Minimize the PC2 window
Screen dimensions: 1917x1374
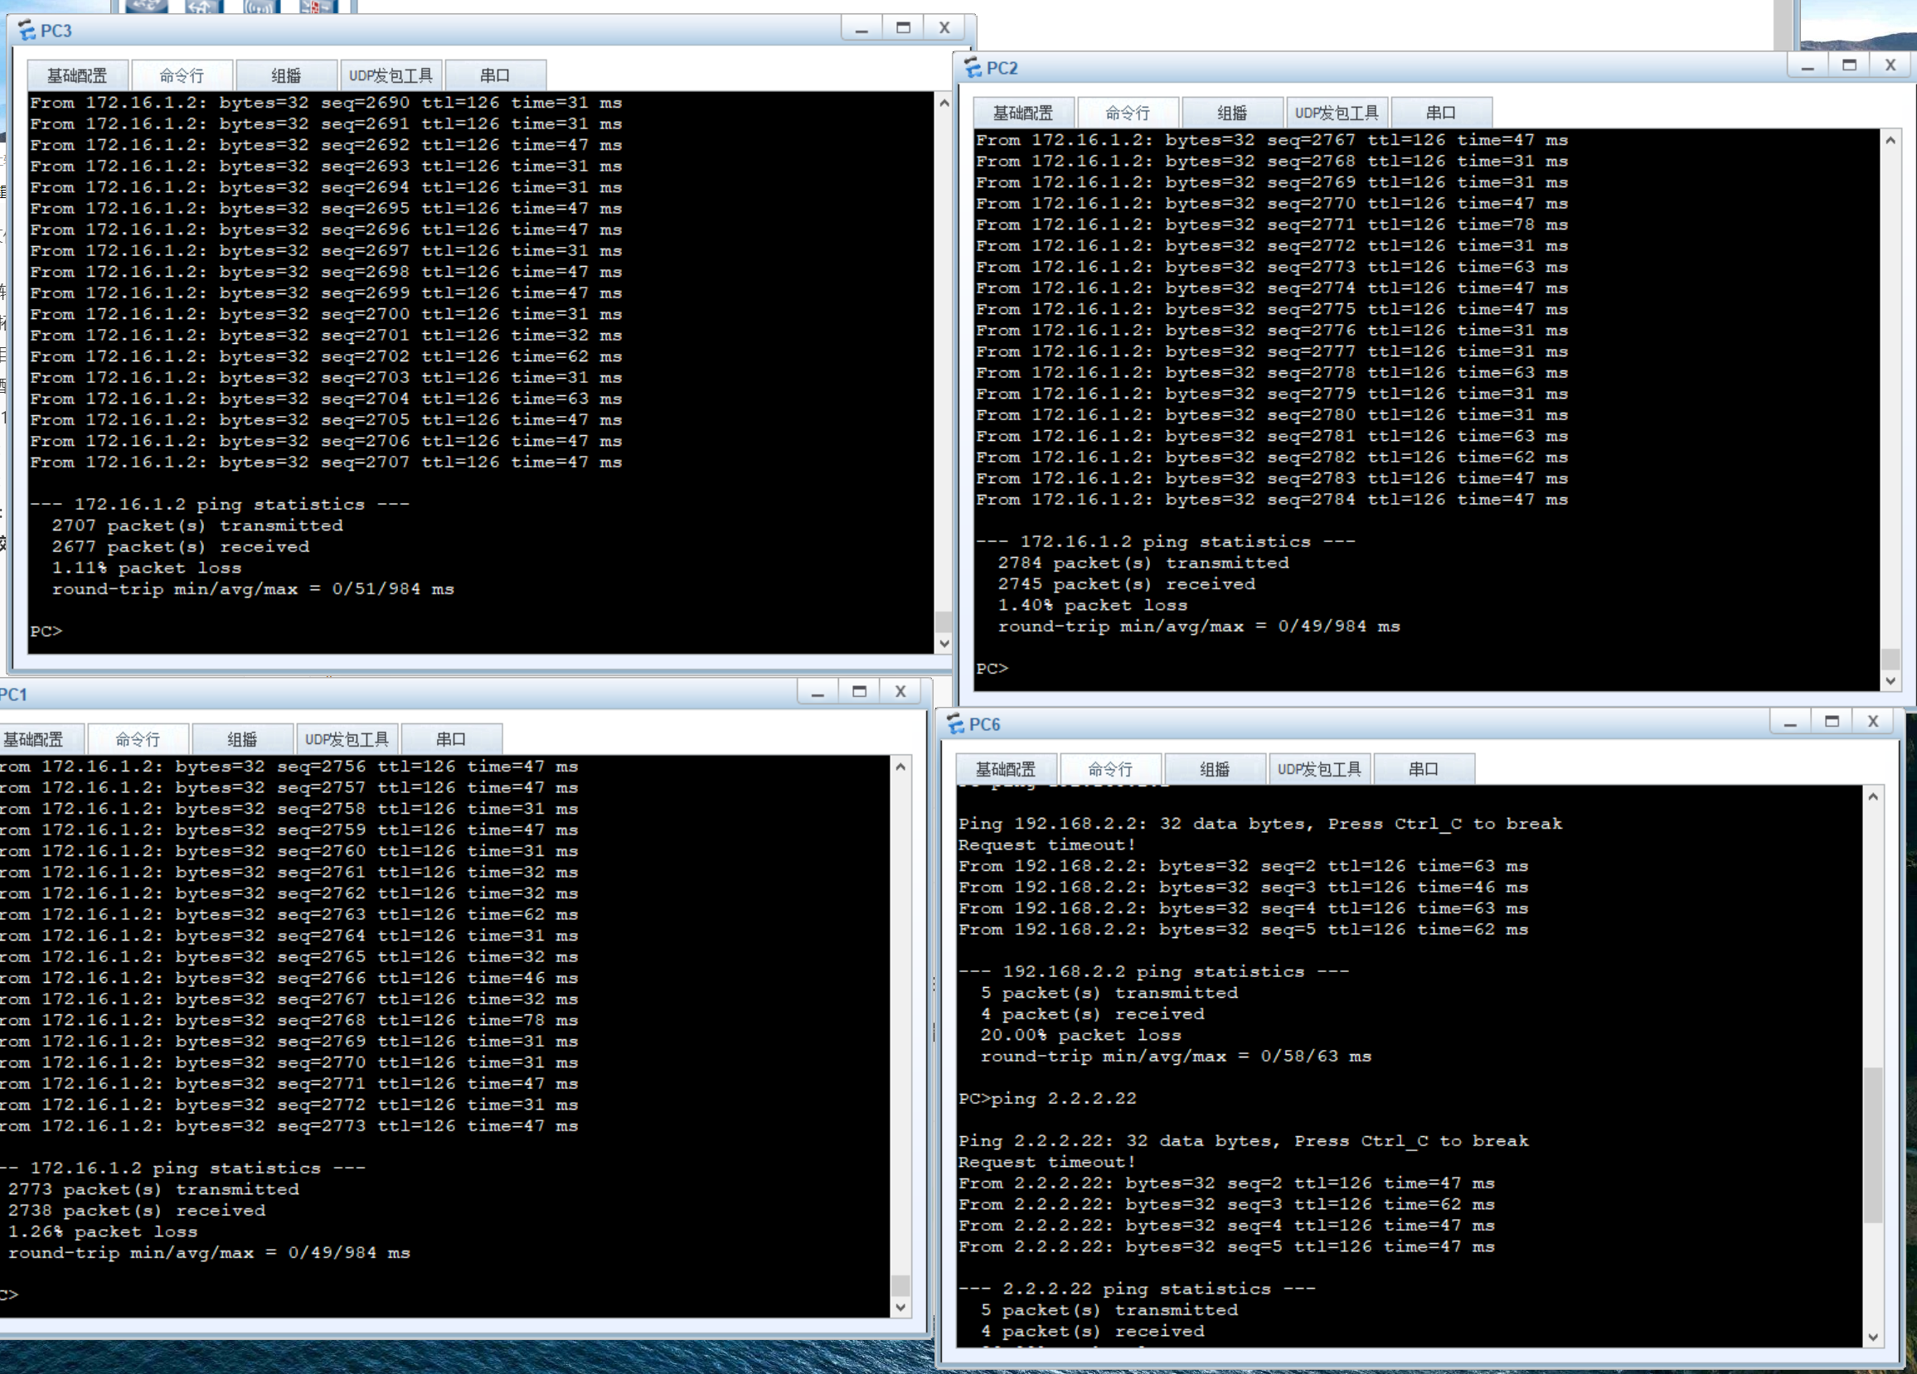[x=1807, y=67]
